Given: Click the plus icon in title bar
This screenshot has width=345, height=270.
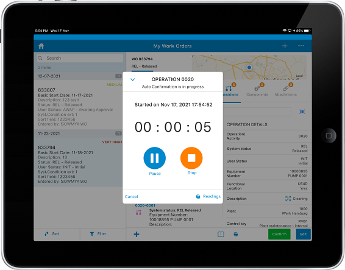Looking at the screenshot, I should (x=285, y=46).
